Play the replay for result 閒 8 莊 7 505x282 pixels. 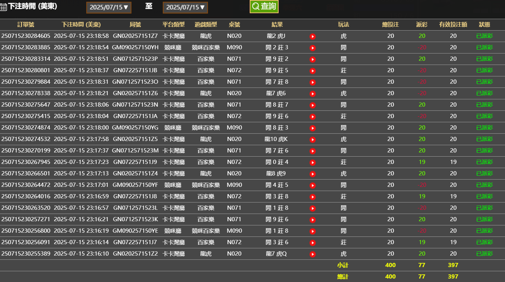pos(312,105)
